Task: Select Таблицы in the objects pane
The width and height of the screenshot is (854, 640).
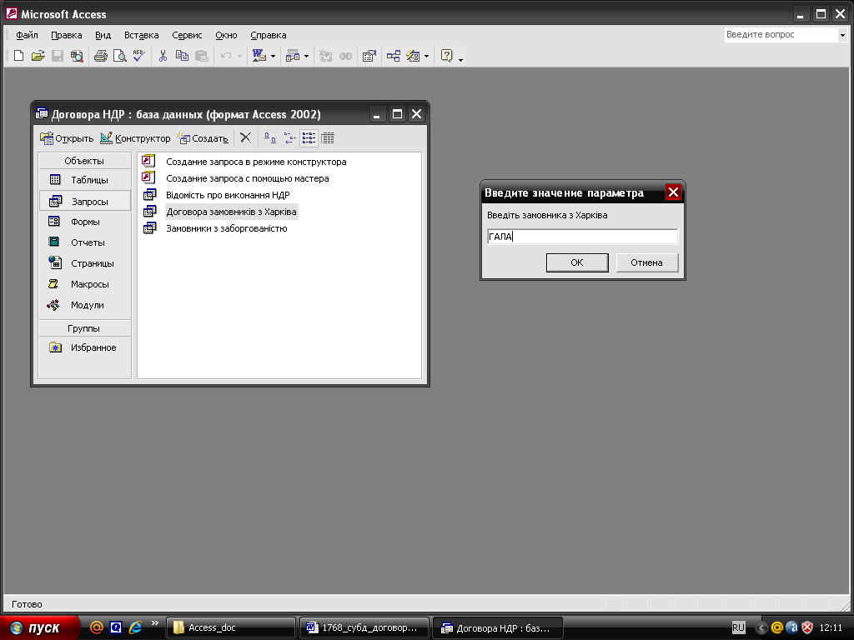Action: pyautogui.click(x=84, y=180)
